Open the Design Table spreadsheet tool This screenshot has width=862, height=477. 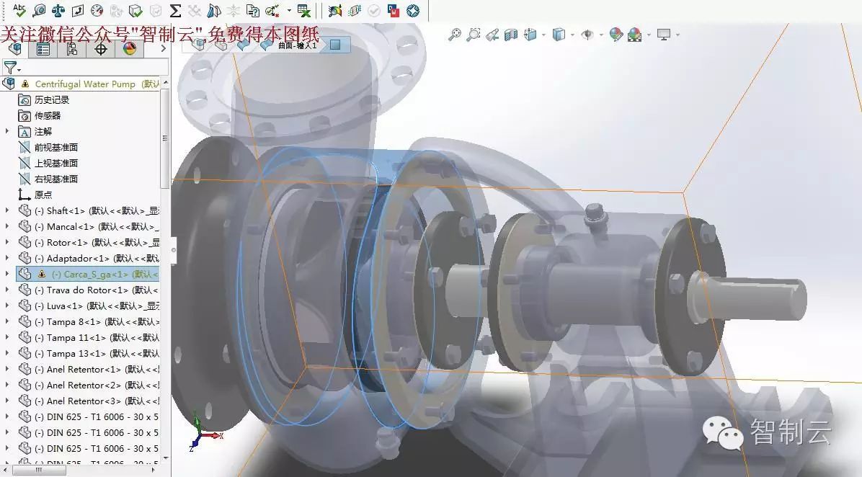click(303, 10)
